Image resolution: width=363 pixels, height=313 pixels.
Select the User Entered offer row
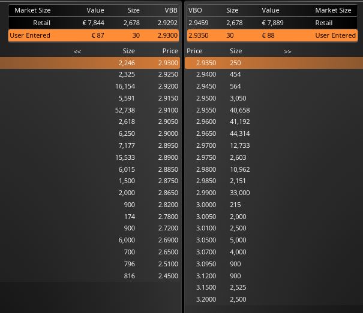tap(272, 35)
